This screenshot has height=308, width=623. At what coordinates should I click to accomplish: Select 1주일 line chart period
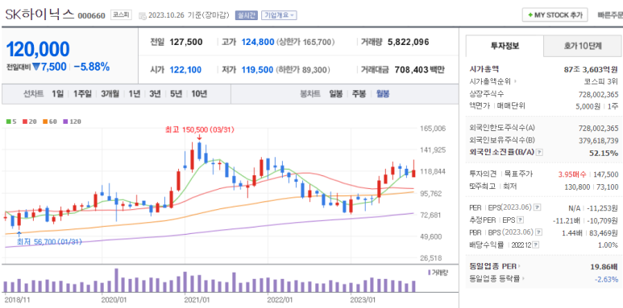pyautogui.click(x=82, y=94)
